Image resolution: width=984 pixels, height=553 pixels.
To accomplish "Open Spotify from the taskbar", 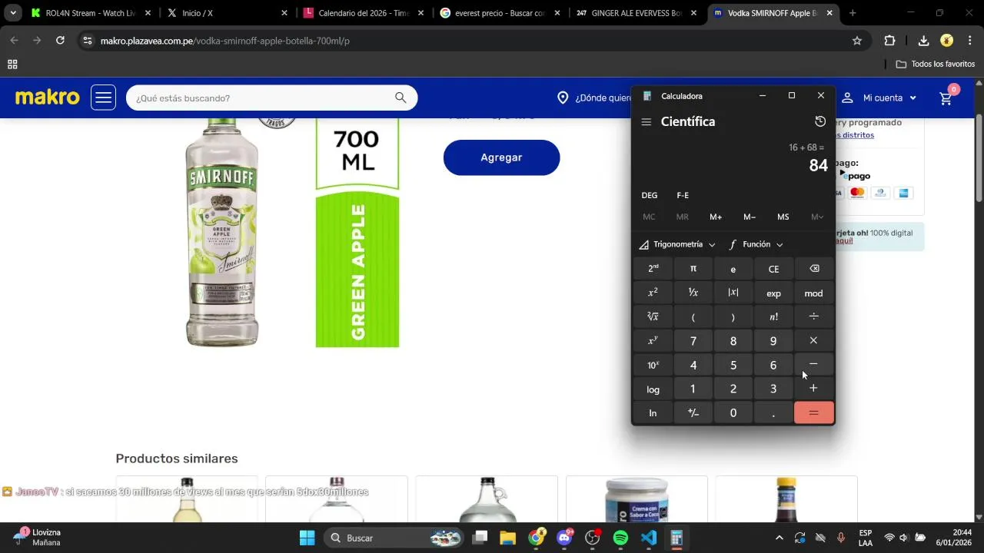I will (620, 538).
